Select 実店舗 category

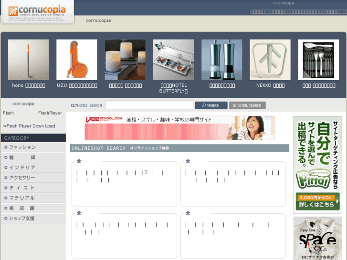pyautogui.click(x=33, y=208)
